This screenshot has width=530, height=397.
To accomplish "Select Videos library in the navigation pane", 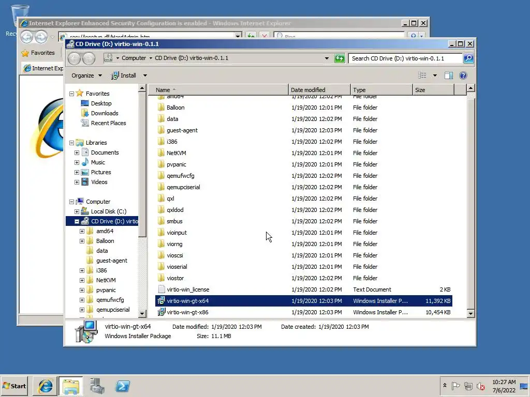I will [x=99, y=182].
